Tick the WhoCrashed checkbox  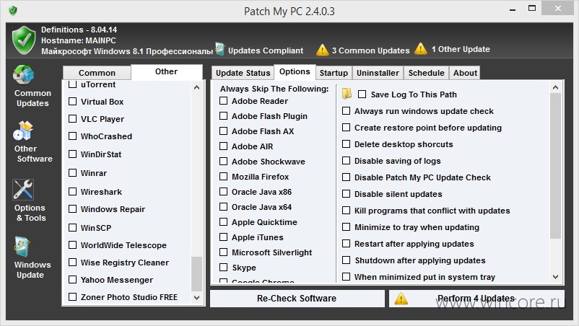coord(73,136)
